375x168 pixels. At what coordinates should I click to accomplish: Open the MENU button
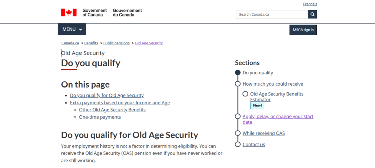pos(72,29)
